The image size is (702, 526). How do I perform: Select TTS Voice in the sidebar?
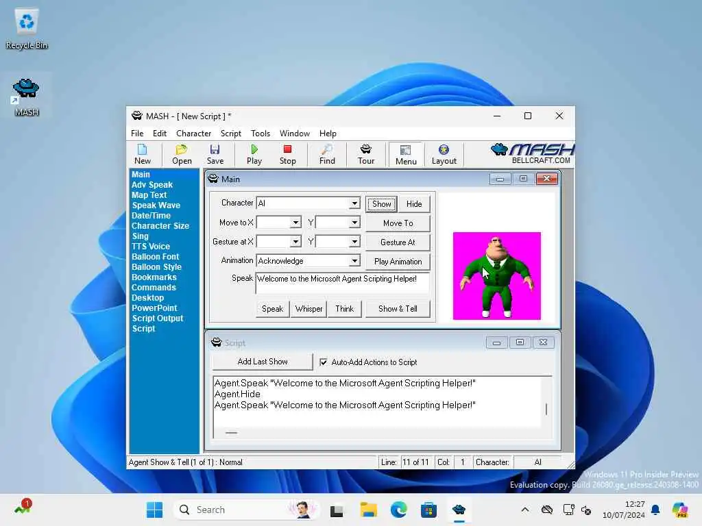tap(150, 247)
